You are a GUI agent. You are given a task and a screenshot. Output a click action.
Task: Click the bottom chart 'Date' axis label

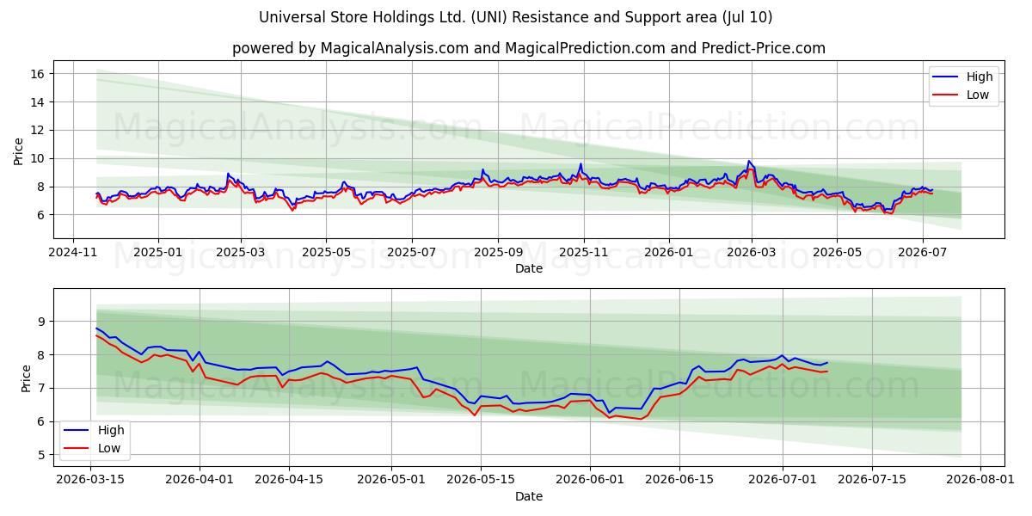tap(529, 496)
